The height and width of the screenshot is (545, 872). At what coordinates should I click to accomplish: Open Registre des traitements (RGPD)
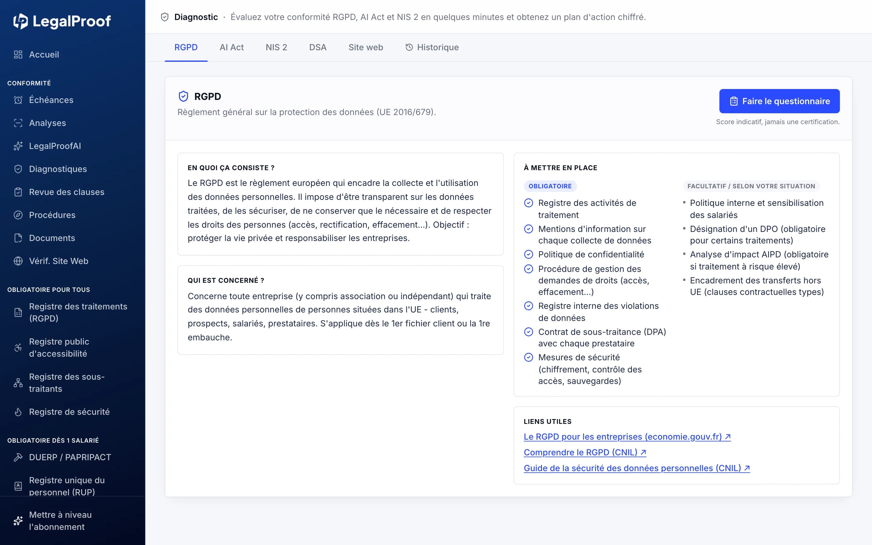point(72,312)
